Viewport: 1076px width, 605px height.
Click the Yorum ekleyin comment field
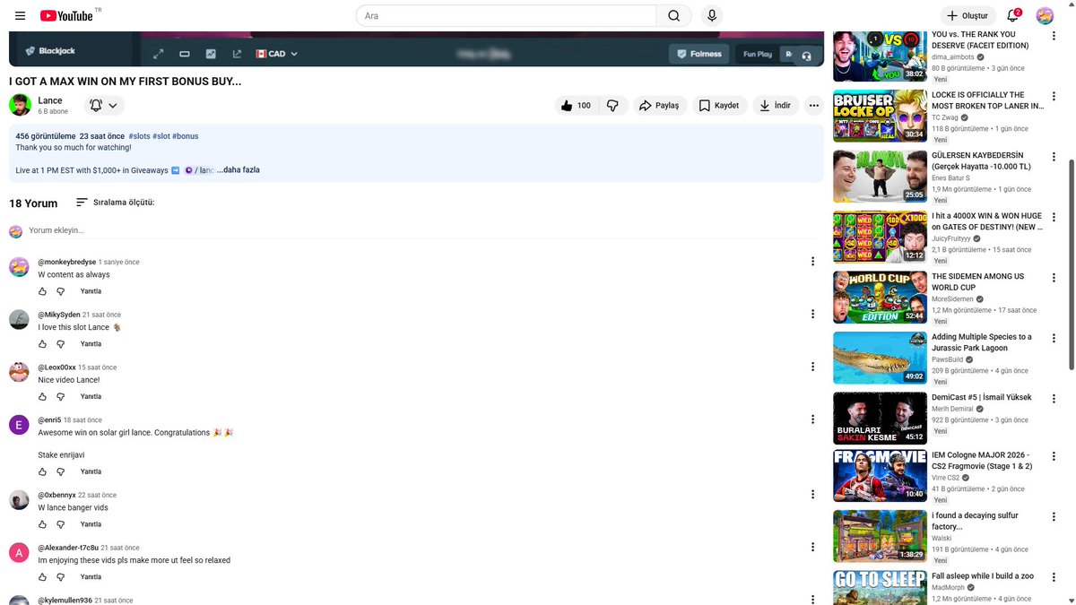coord(421,230)
